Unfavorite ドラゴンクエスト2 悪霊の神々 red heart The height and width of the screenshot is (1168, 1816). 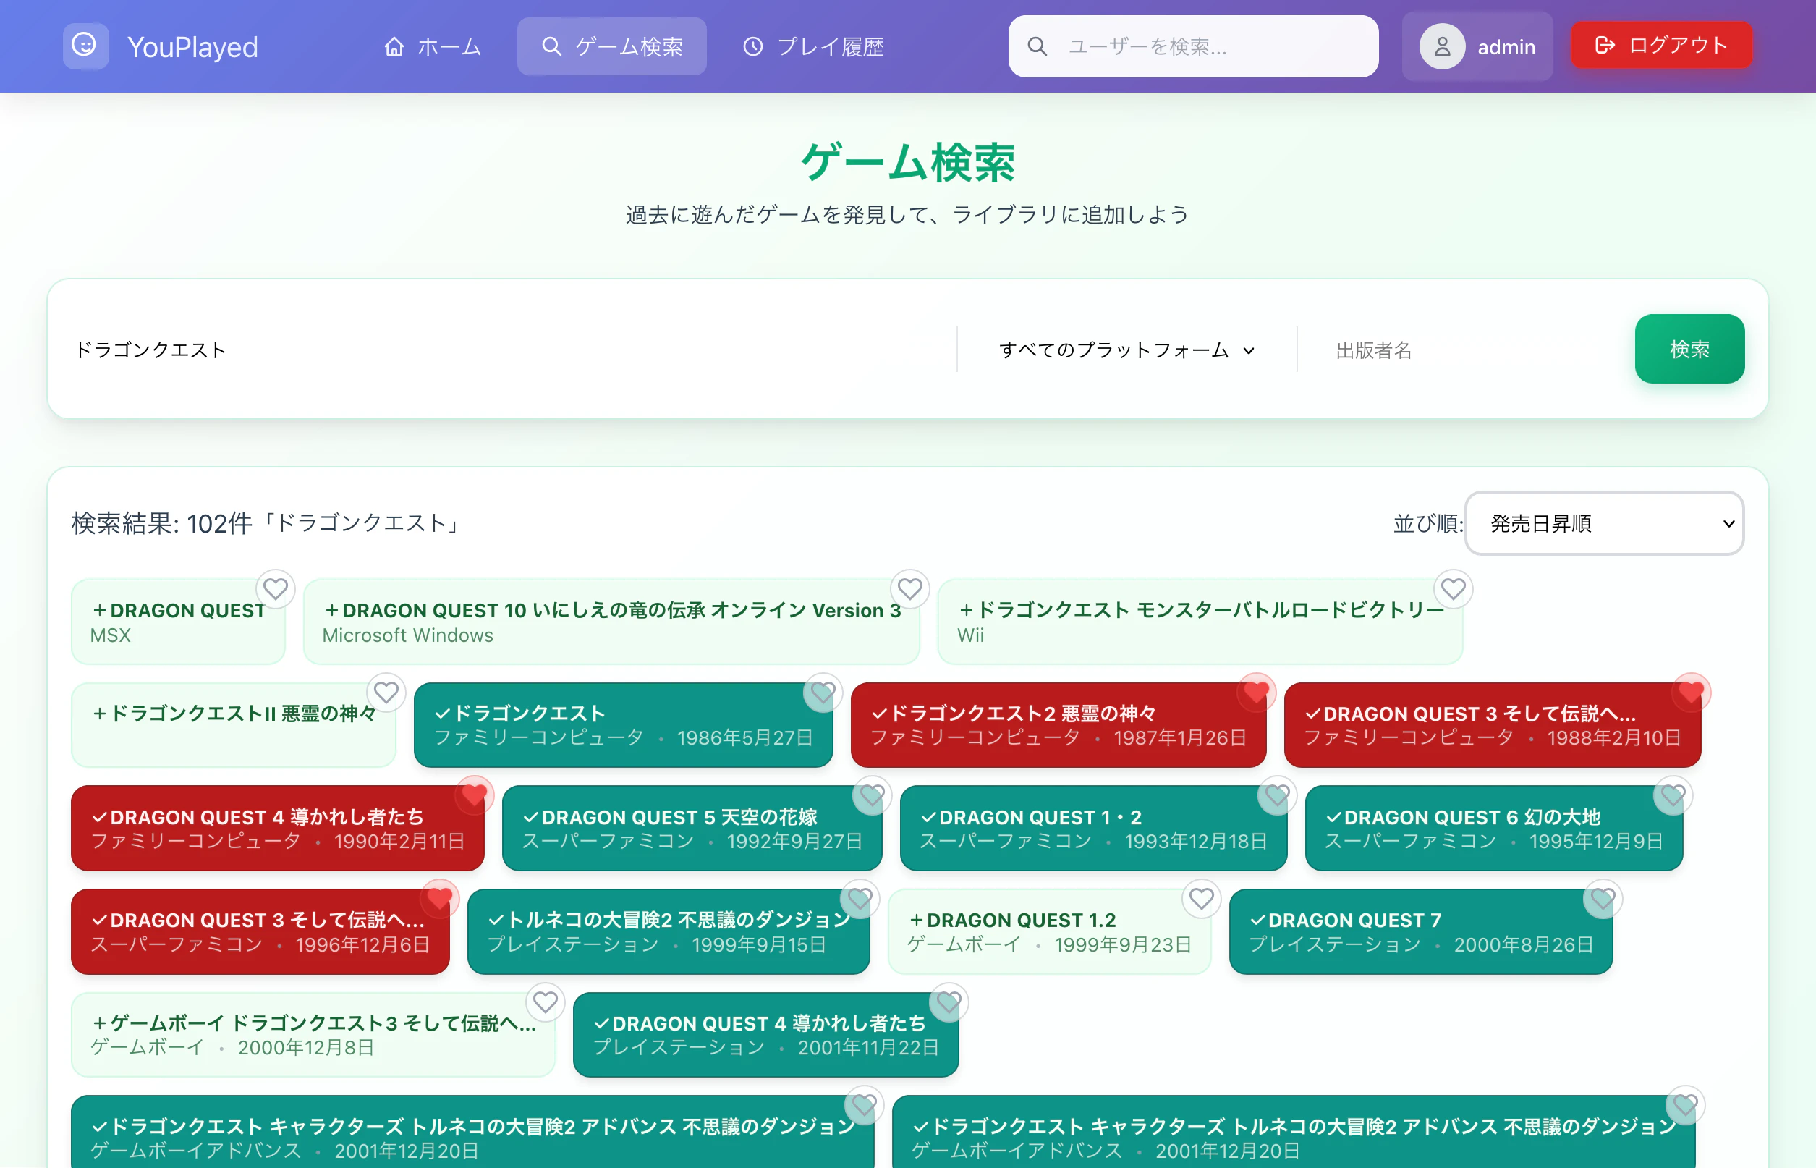coord(1256,692)
